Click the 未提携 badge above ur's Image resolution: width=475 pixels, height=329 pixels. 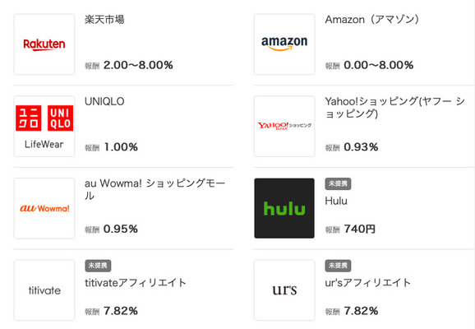(338, 266)
